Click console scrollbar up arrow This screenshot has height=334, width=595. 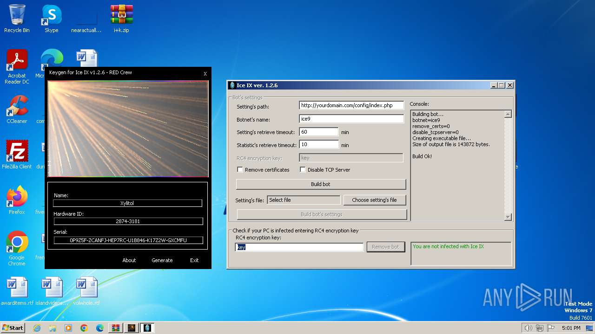508,114
